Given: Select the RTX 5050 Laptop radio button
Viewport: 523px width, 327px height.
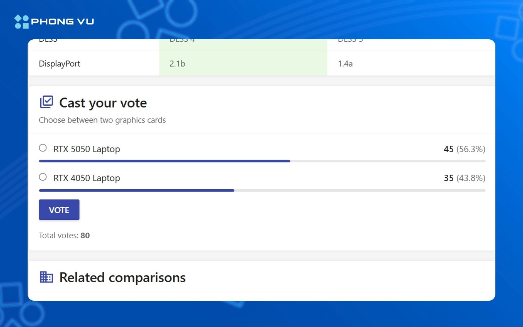Looking at the screenshot, I should (43, 148).
